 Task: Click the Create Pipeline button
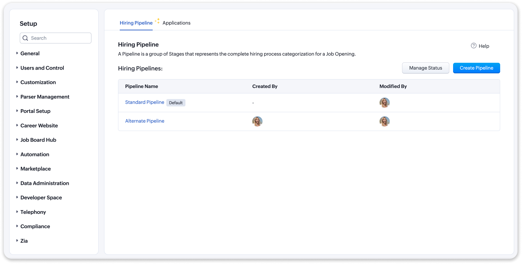[x=476, y=68]
